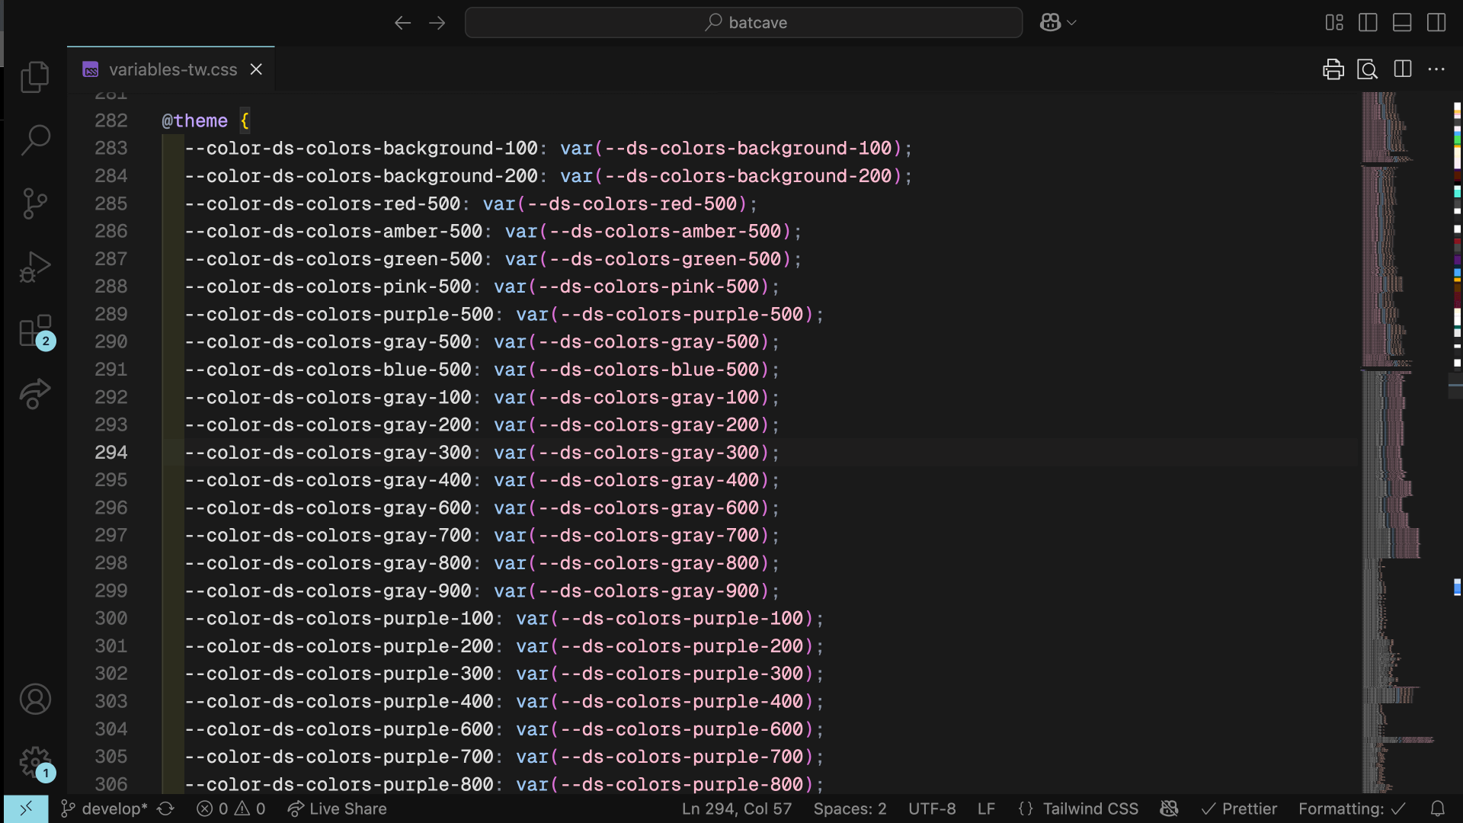This screenshot has width=1463, height=823.
Task: Open the remote window indicator
Action: tap(26, 809)
